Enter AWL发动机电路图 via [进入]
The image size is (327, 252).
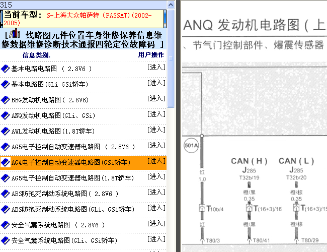tap(156, 130)
